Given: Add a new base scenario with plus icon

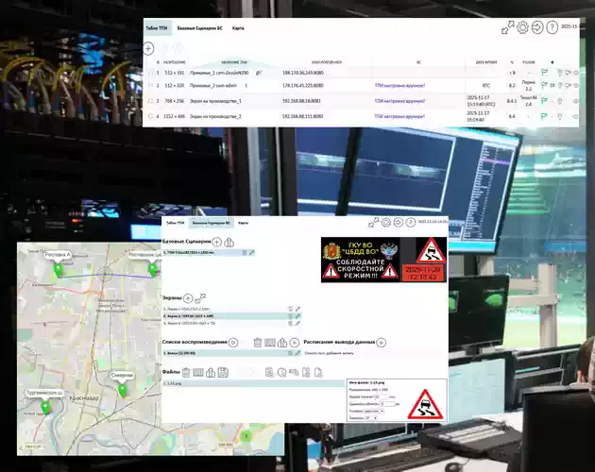Looking at the screenshot, I should 216,243.
